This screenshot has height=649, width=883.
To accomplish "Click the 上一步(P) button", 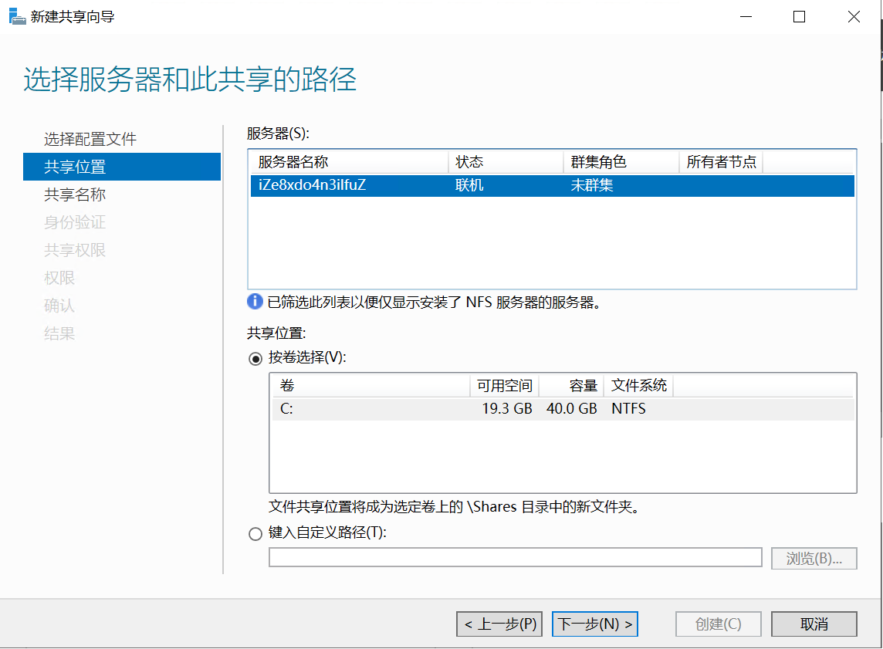I will [x=500, y=624].
